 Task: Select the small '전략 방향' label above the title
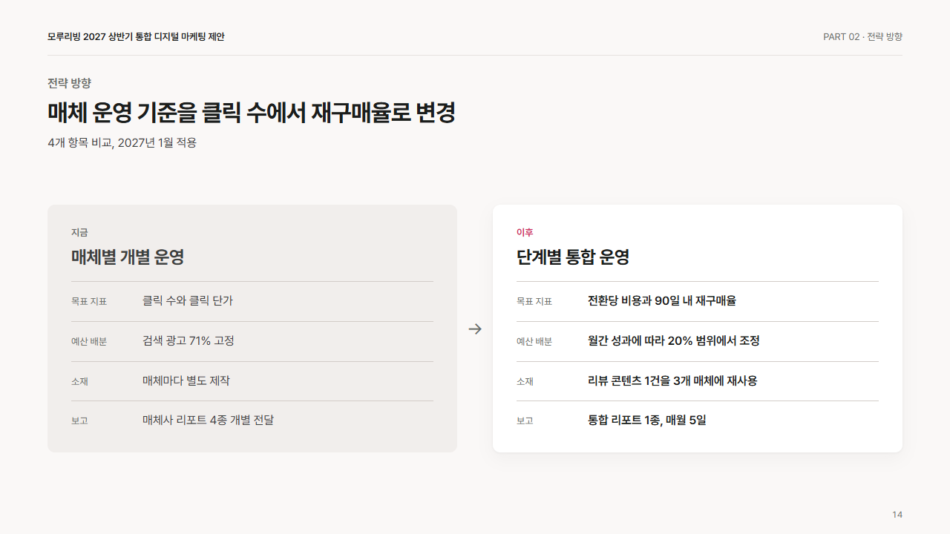point(69,83)
